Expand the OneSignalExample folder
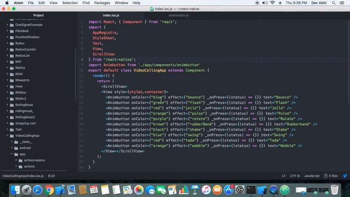This screenshot has width=350, height=197. click(7, 25)
